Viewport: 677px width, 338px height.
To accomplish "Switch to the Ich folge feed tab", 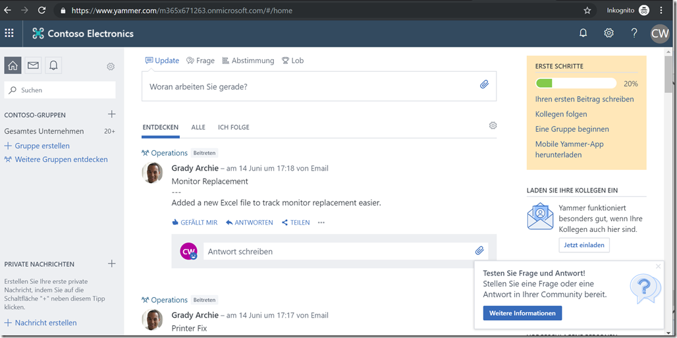I will (234, 128).
